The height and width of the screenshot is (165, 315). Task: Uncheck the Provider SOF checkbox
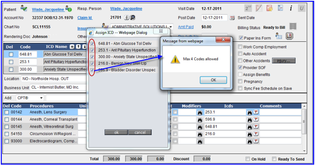click(x=240, y=67)
